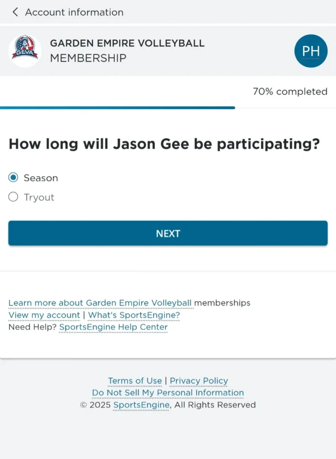Tap the back chevron arrow
Screen dimensions: 336x459
click(x=15, y=12)
